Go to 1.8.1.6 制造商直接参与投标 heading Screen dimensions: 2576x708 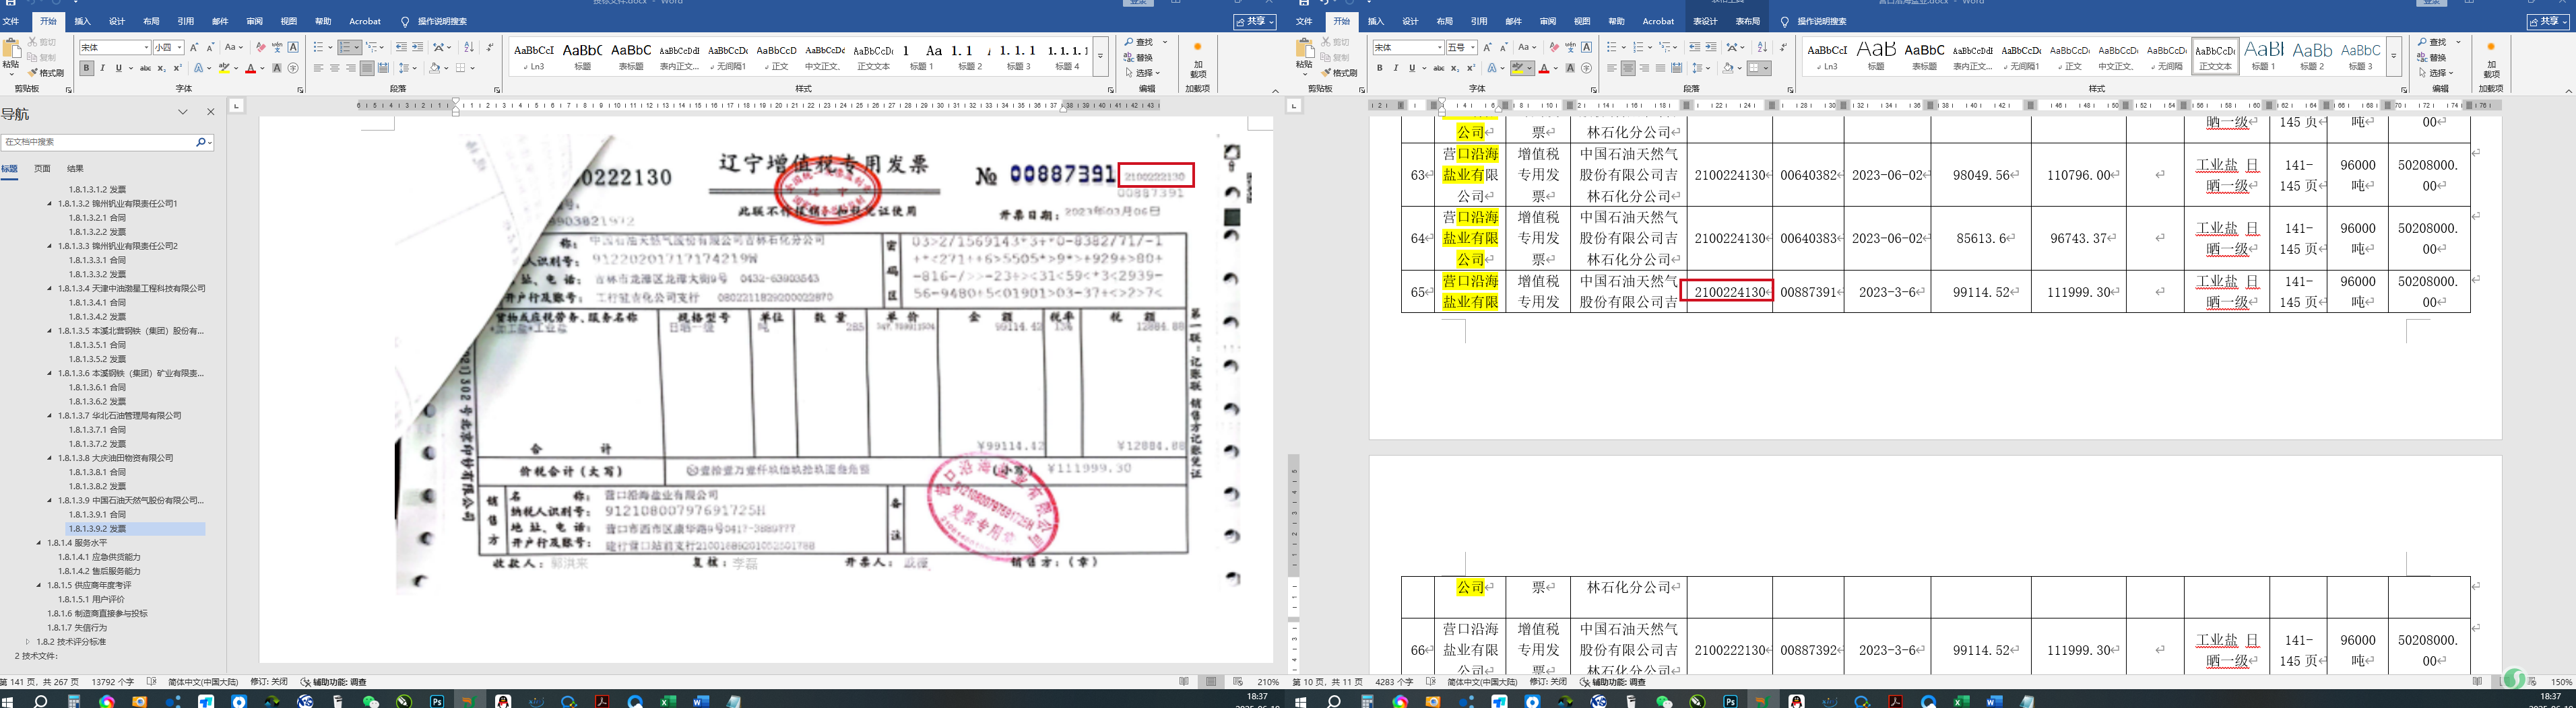point(97,613)
